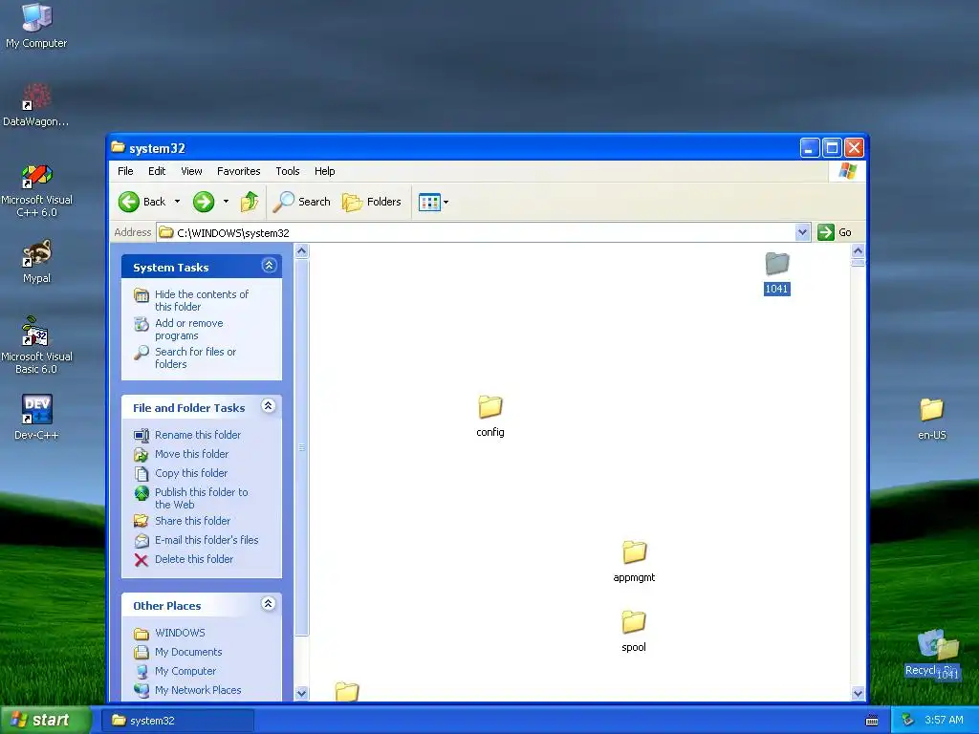Expand the Address bar dropdown

(x=803, y=233)
